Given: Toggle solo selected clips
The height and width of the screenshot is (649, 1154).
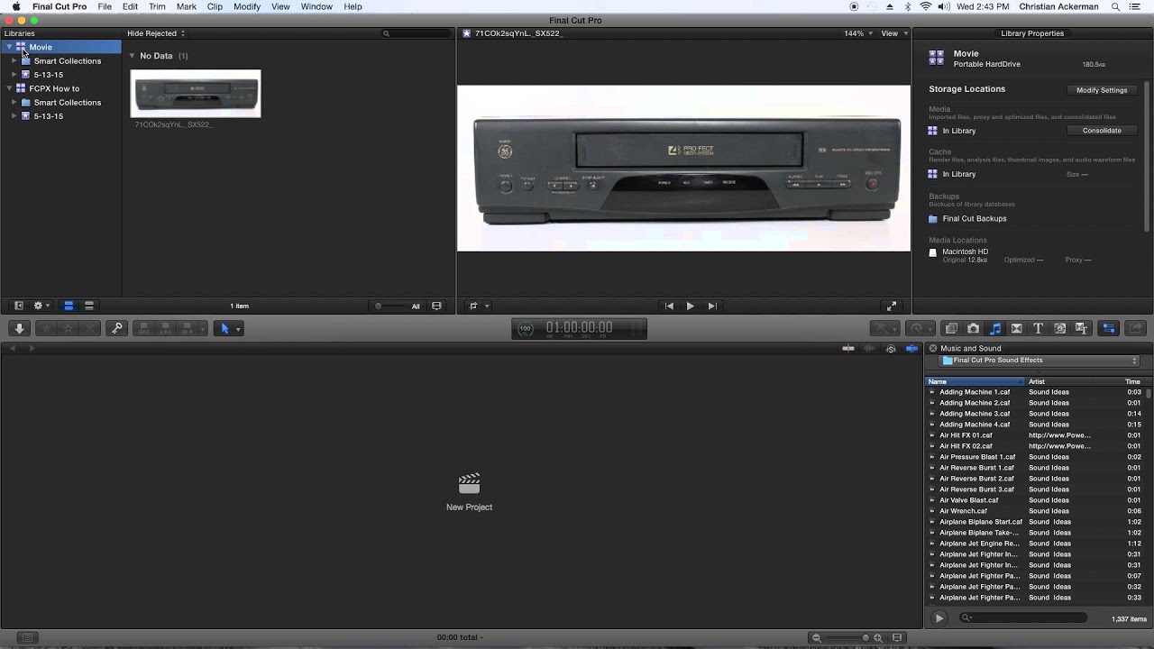Looking at the screenshot, I should pos(891,349).
